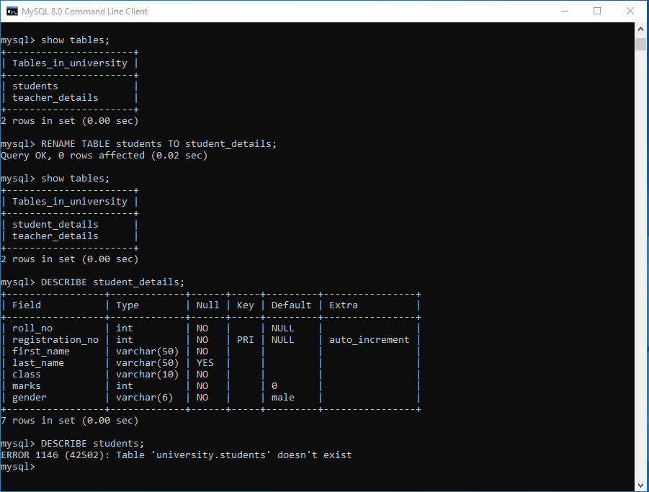The height and width of the screenshot is (492, 649).
Task: Click the PRI value in Key column
Action: click(x=245, y=340)
